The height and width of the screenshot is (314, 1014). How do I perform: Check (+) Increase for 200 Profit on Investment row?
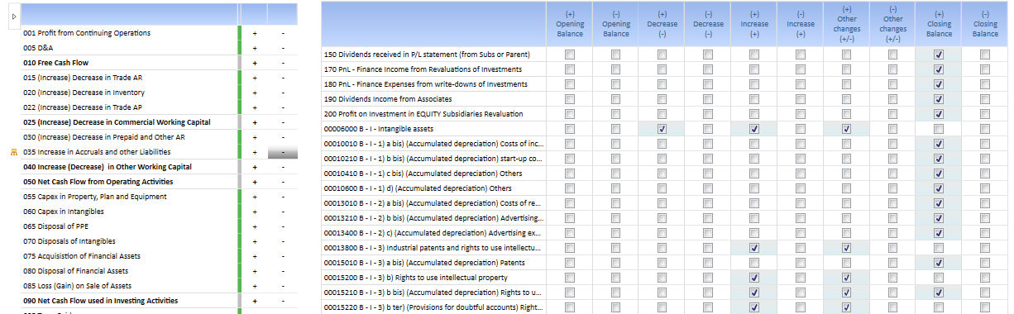pyautogui.click(x=754, y=114)
